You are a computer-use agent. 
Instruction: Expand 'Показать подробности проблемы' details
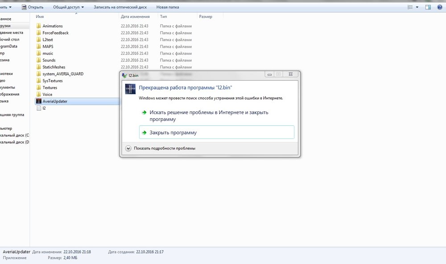[x=128, y=148]
